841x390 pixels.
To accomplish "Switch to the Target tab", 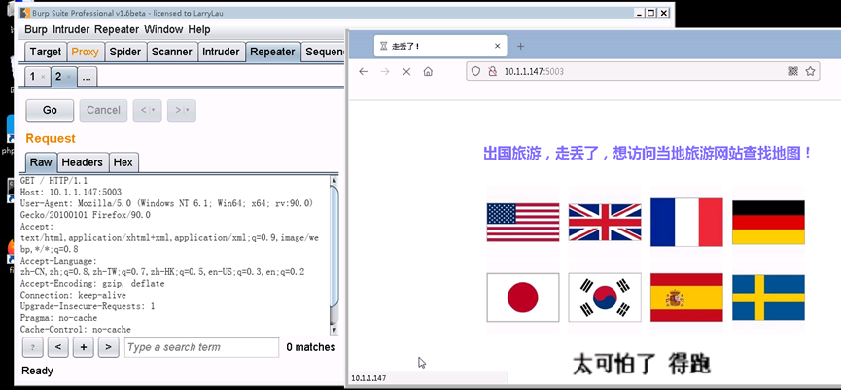I will pyautogui.click(x=46, y=53).
